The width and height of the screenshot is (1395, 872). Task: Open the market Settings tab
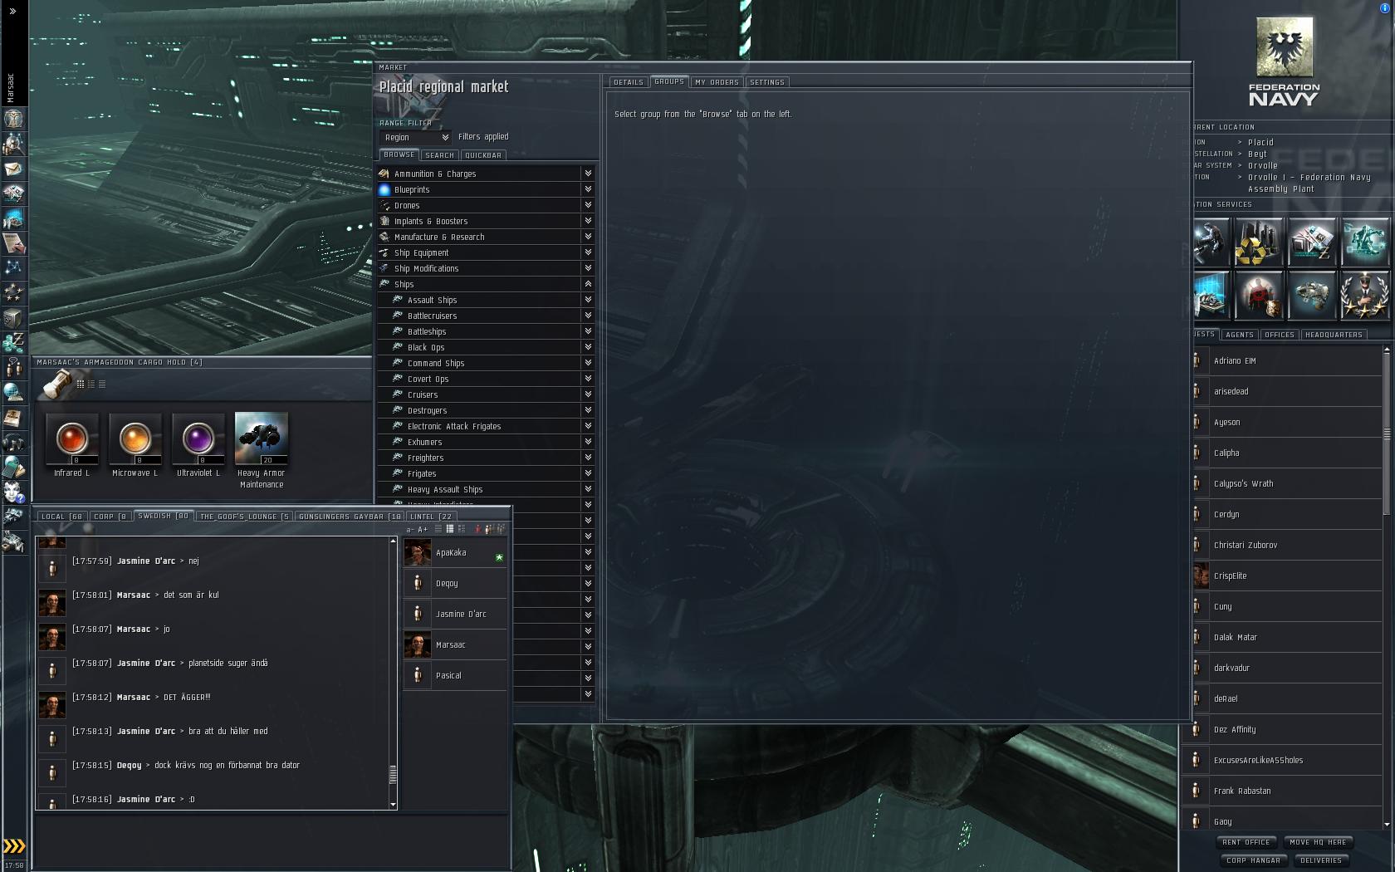point(767,82)
